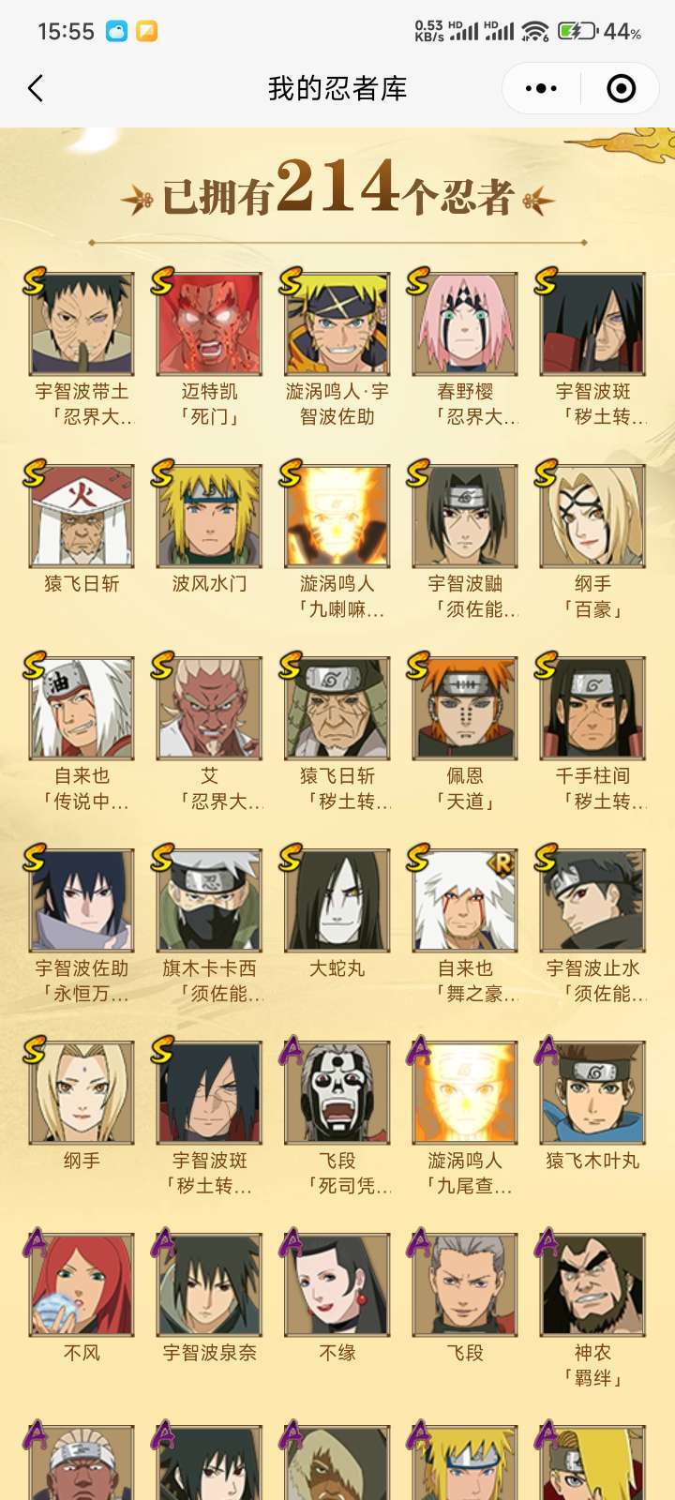Screen dimensions: 675x1500
Task: Select the 神农「羁绊」ninja portrait
Action: (592, 1284)
